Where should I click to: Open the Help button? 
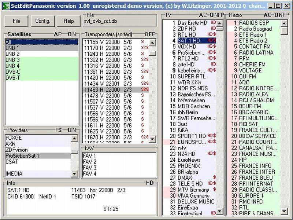[68, 21]
